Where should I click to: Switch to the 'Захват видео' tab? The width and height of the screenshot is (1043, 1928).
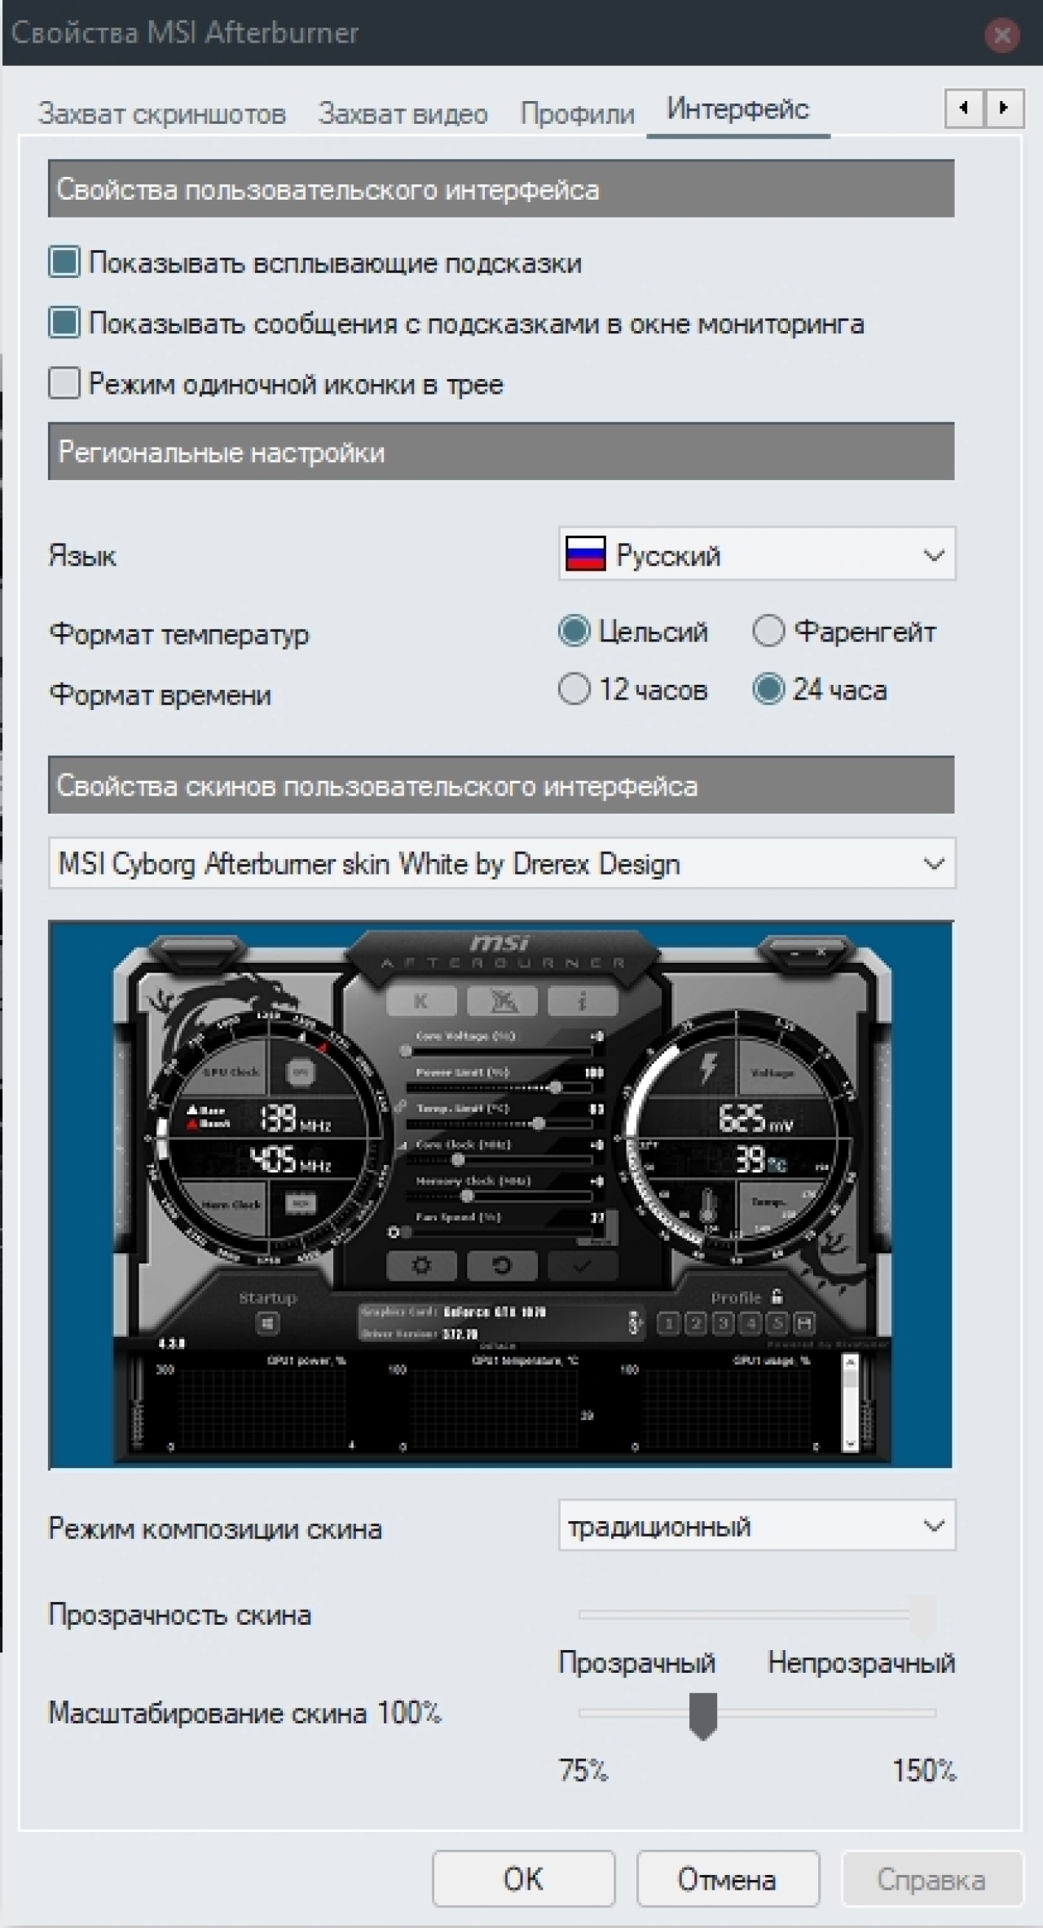pos(403,113)
